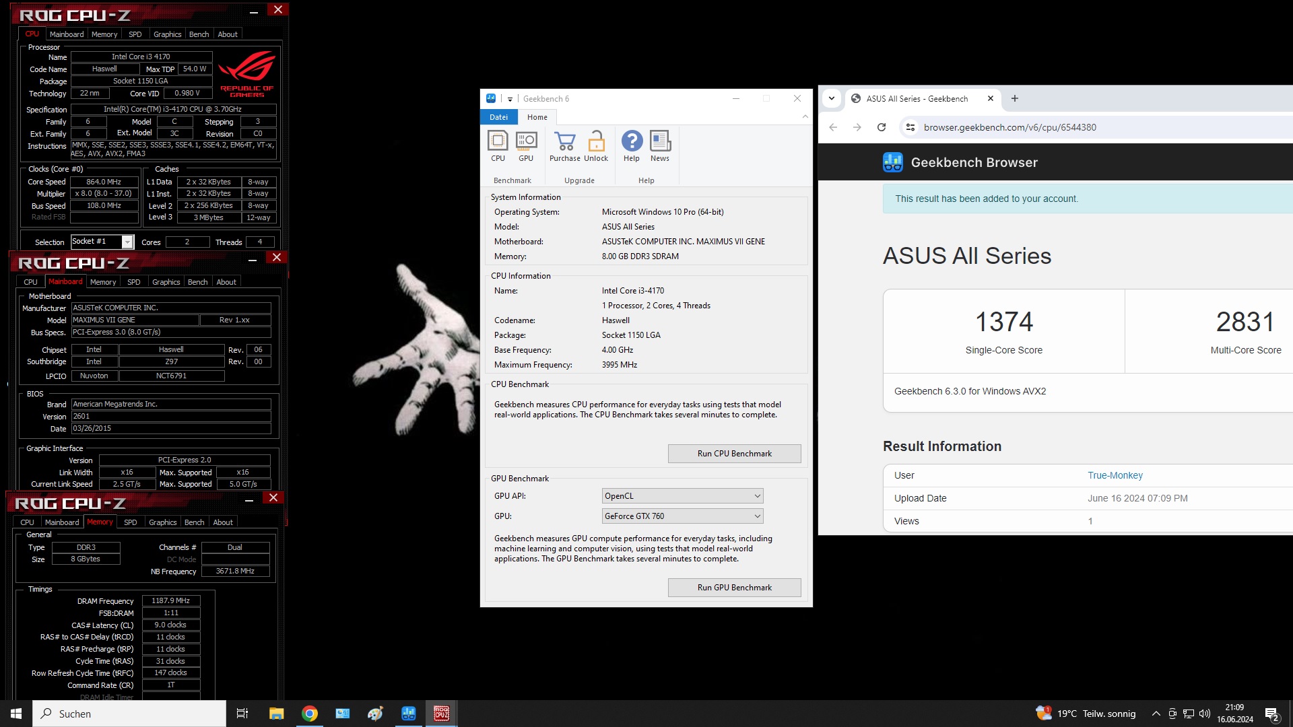Click the Upload Date value June 16 2024
Viewport: 1293px width, 727px height.
(1137, 498)
